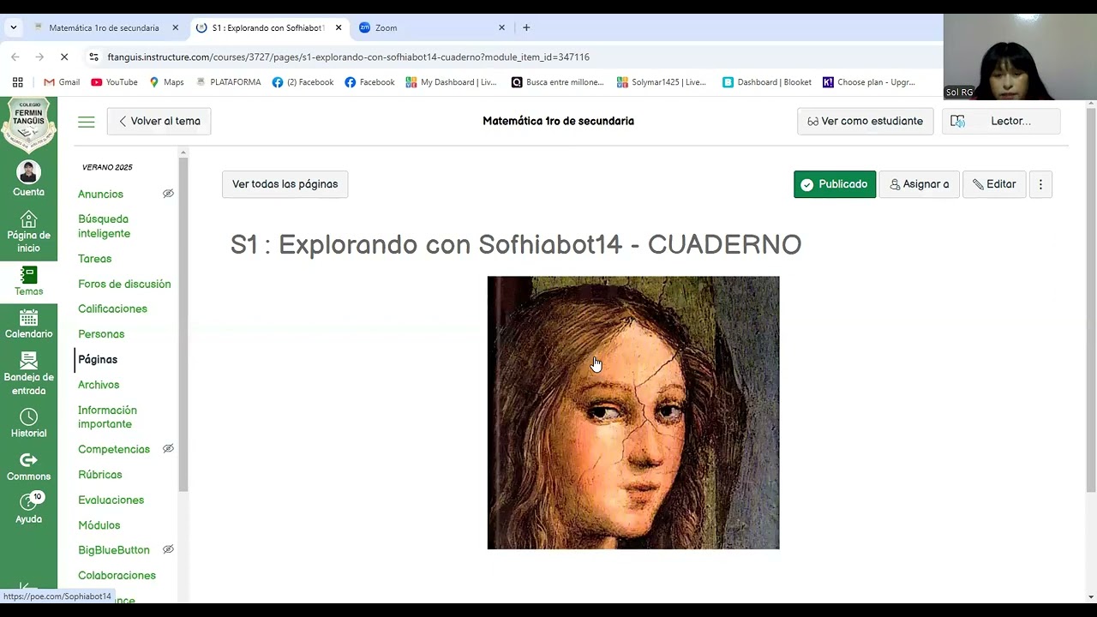Open Anuncios in course menu
The height and width of the screenshot is (617, 1097).
(100, 194)
